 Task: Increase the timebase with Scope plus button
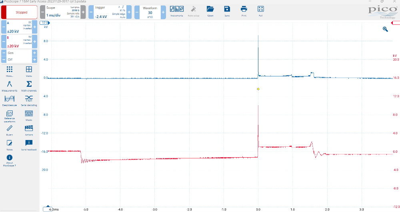point(83,12)
